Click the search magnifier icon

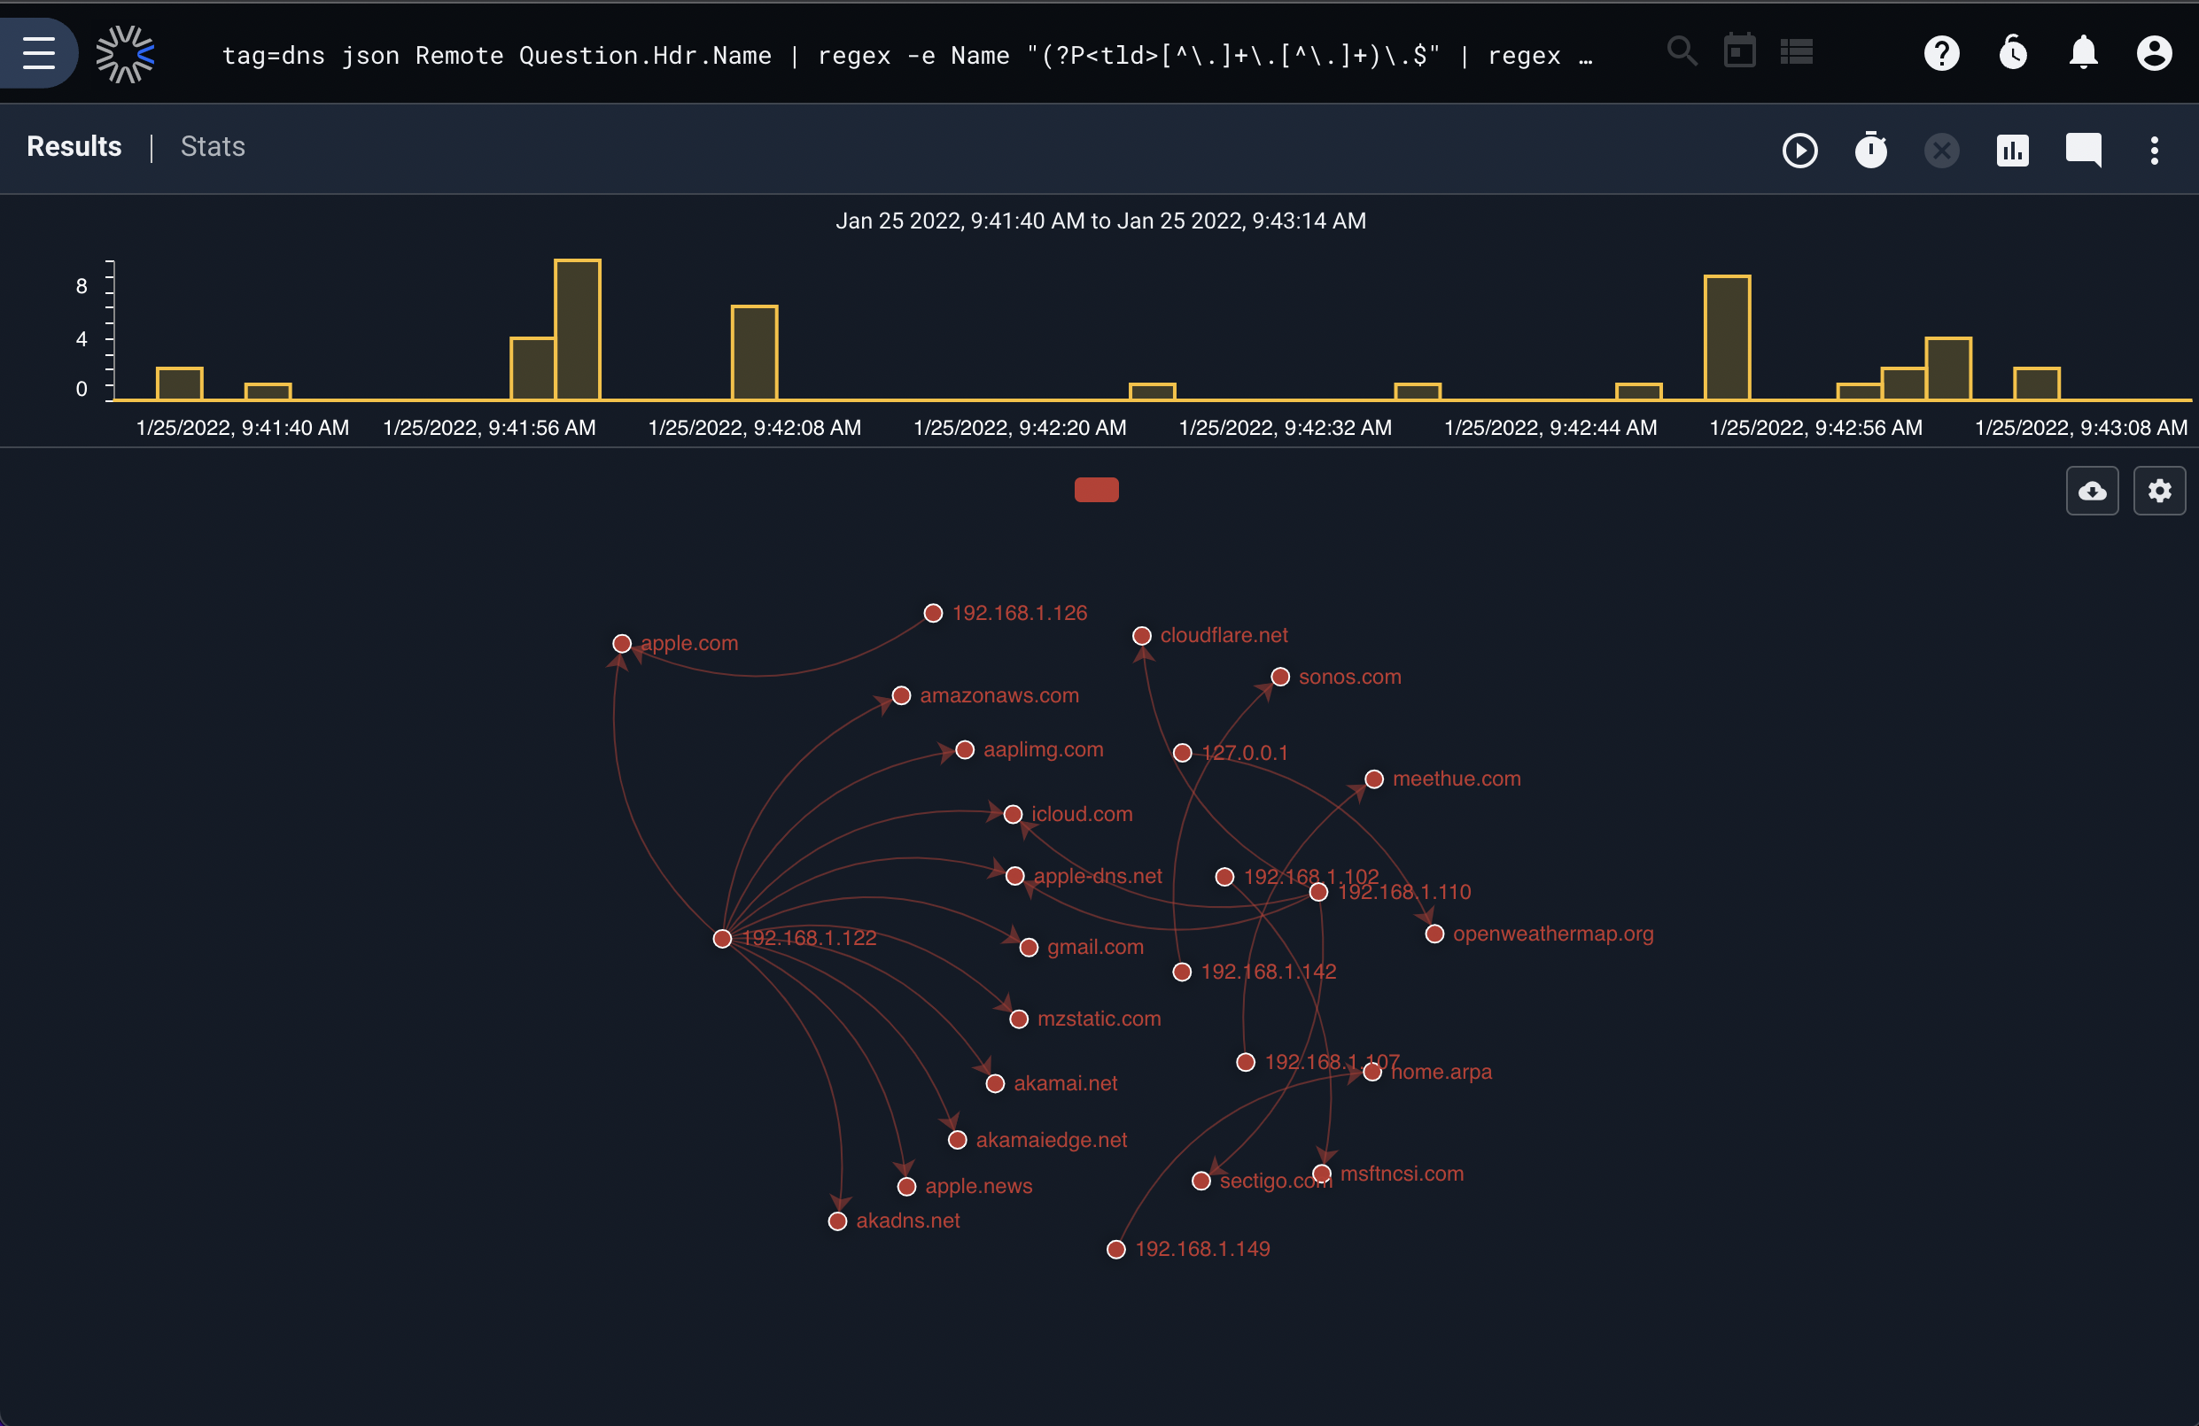1681,50
